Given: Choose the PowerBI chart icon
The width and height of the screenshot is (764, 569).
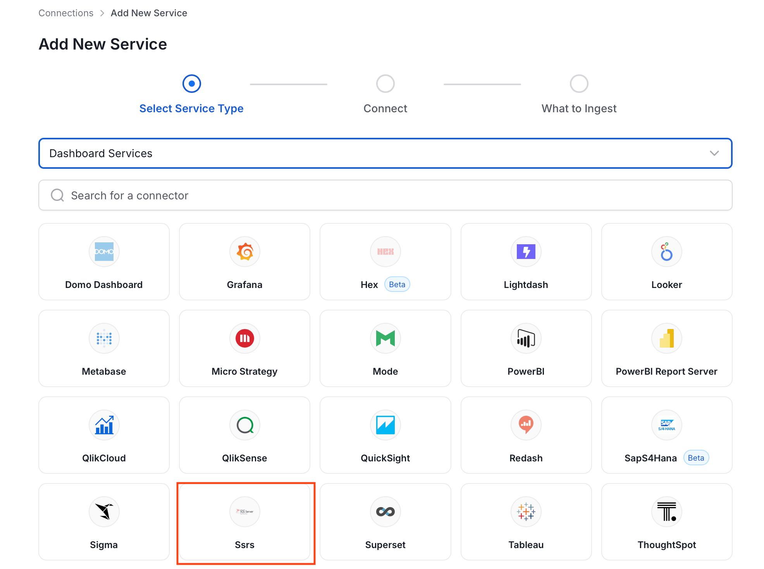Looking at the screenshot, I should click(x=526, y=338).
